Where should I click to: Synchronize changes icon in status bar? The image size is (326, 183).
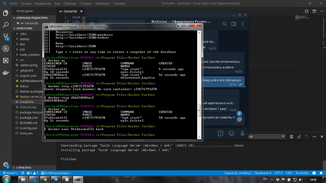[23, 173]
